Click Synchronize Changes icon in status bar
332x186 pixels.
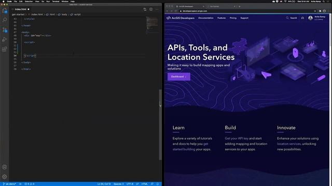point(20,184)
